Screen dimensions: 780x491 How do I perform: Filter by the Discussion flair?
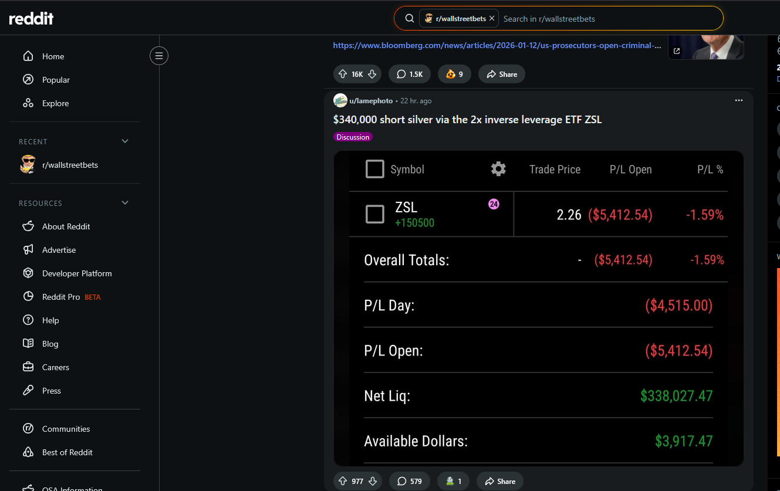click(x=353, y=137)
